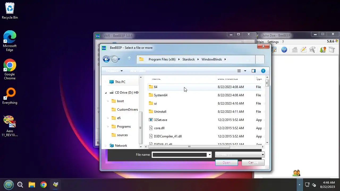340x191 pixels.
Task: Sort by Date modified column header
Action: (228, 79)
